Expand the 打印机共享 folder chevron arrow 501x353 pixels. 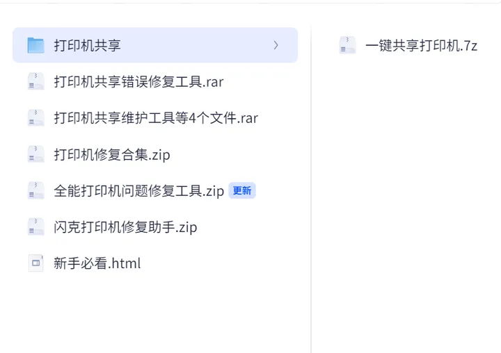(x=276, y=45)
